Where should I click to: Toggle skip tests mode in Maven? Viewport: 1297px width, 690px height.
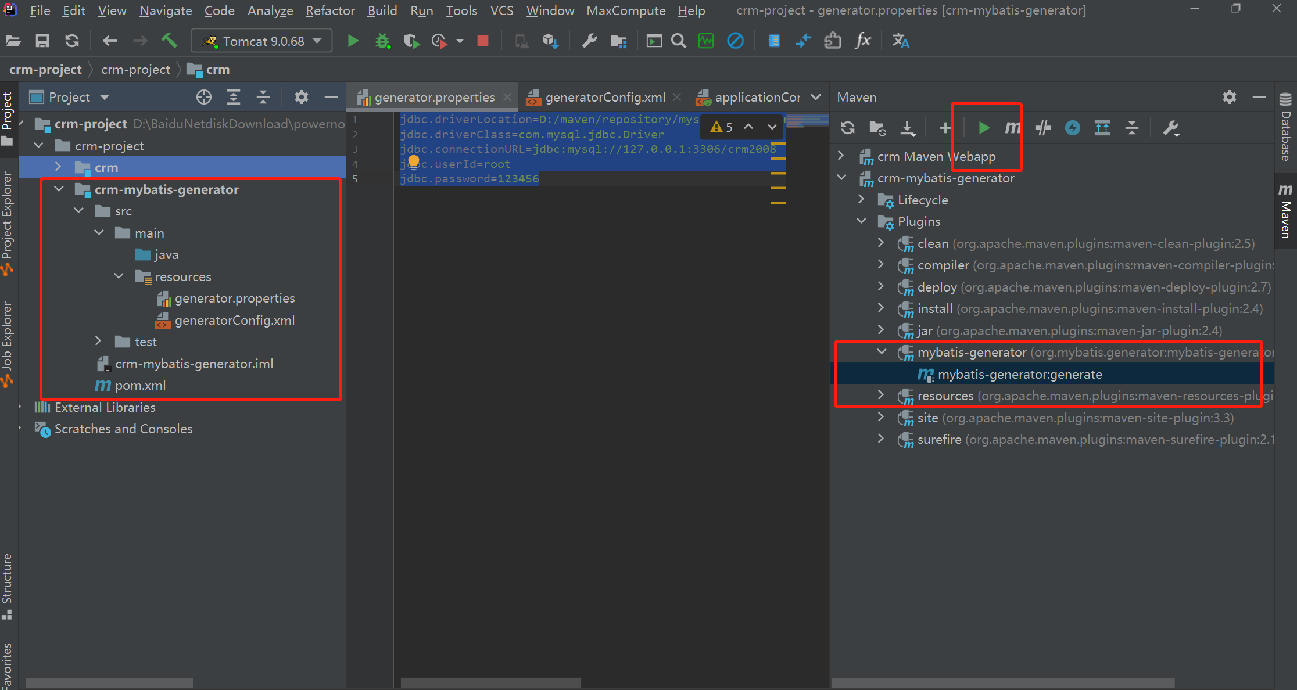click(1072, 128)
